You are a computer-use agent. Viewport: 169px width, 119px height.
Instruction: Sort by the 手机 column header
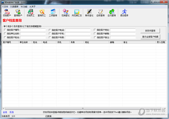63,42
